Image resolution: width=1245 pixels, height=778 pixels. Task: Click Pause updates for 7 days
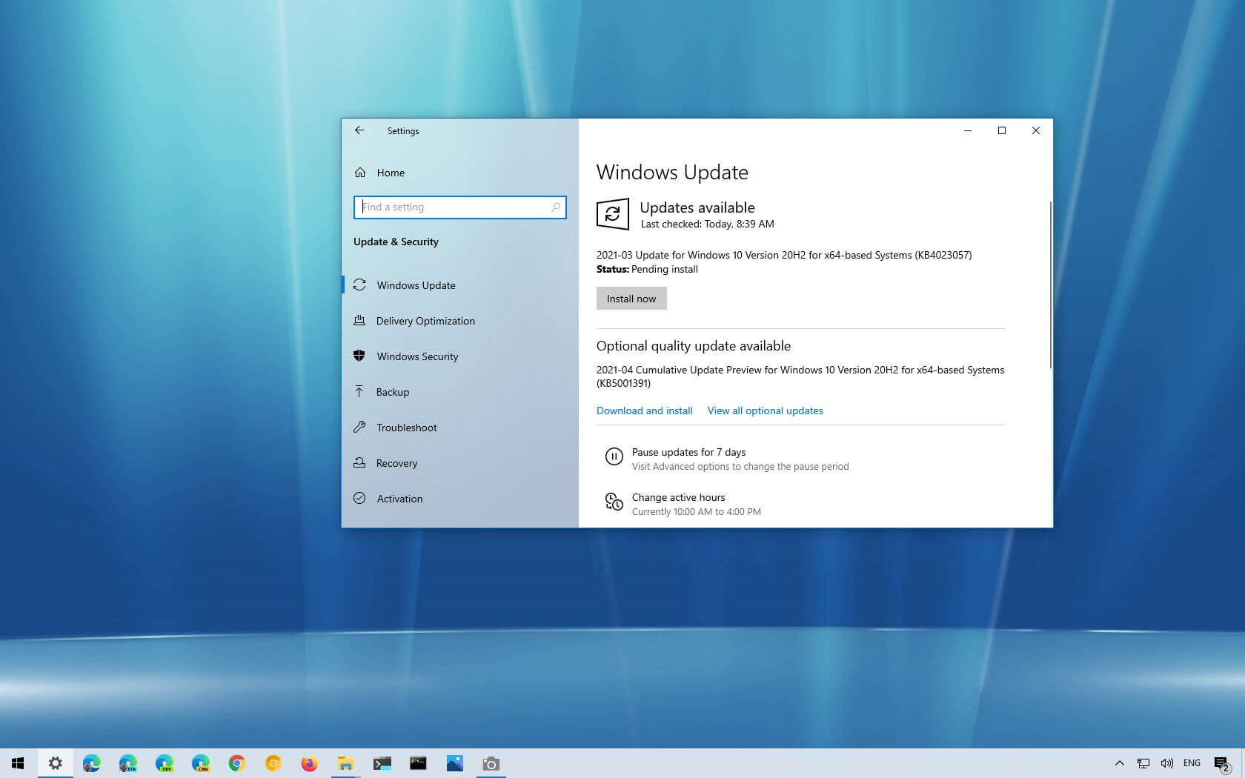688,452
